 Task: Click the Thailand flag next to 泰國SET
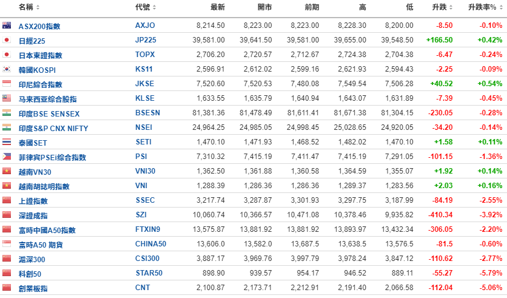[7, 142]
